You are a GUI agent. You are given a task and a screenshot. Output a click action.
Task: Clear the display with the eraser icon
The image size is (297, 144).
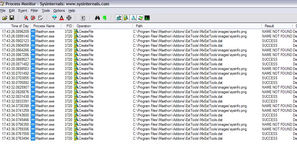pyautogui.click(x=40, y=18)
